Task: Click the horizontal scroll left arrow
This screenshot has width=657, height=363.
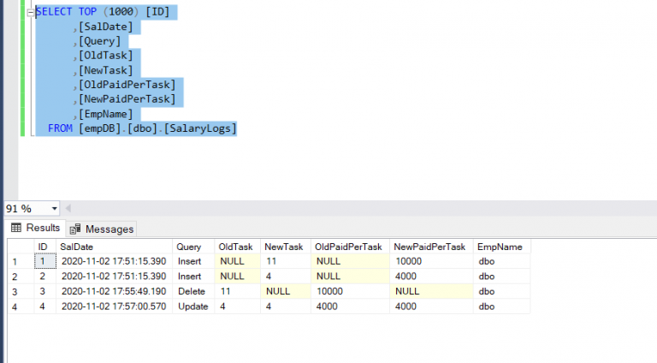Action: (x=68, y=208)
